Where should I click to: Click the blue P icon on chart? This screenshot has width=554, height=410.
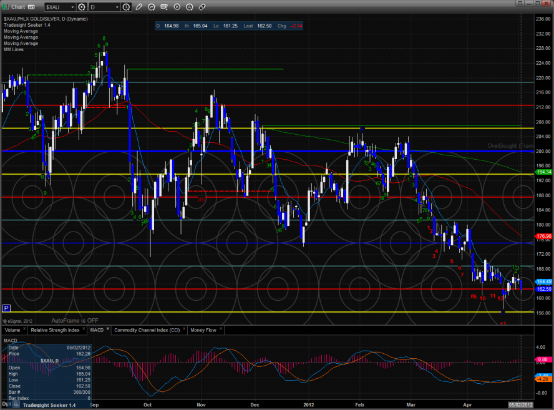(x=6, y=308)
